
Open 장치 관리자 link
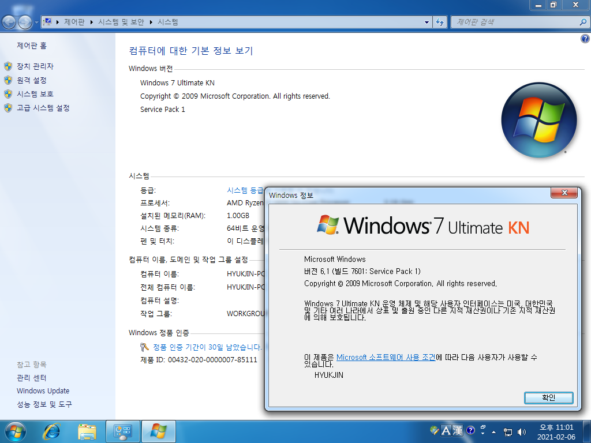[x=35, y=67]
